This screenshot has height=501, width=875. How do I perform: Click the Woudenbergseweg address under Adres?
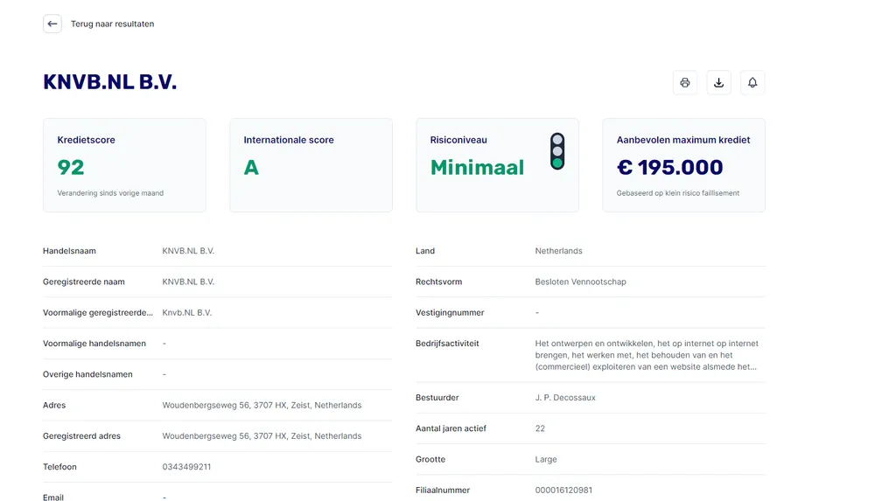pos(262,406)
